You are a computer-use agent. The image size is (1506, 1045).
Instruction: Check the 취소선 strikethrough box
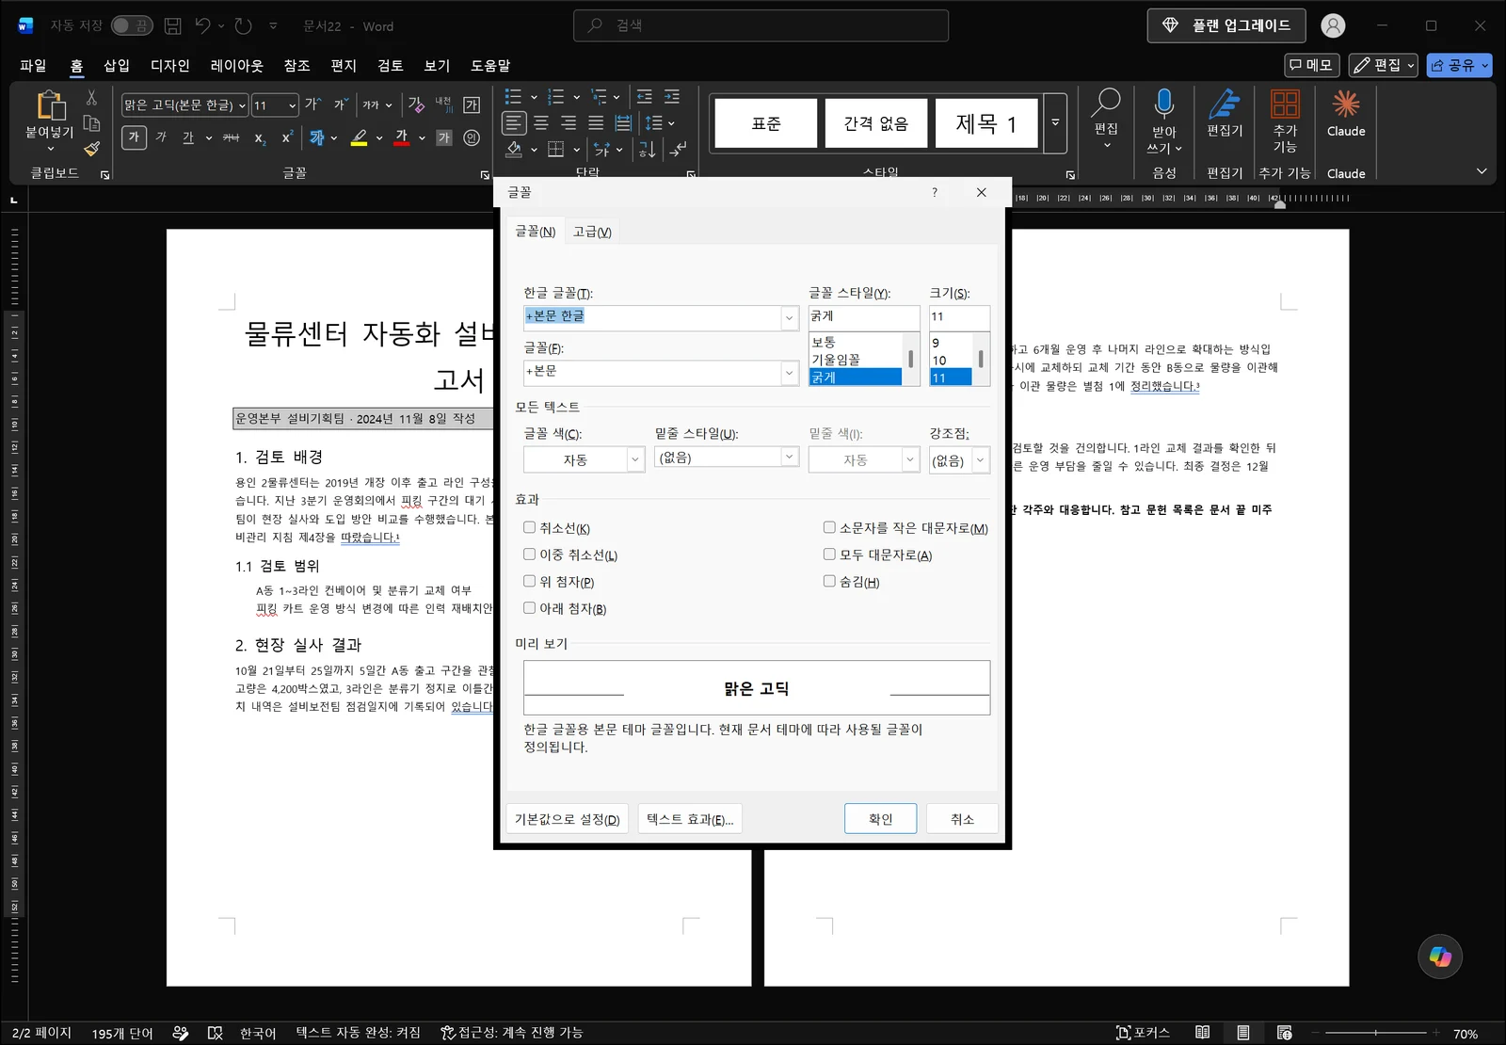pyautogui.click(x=530, y=528)
